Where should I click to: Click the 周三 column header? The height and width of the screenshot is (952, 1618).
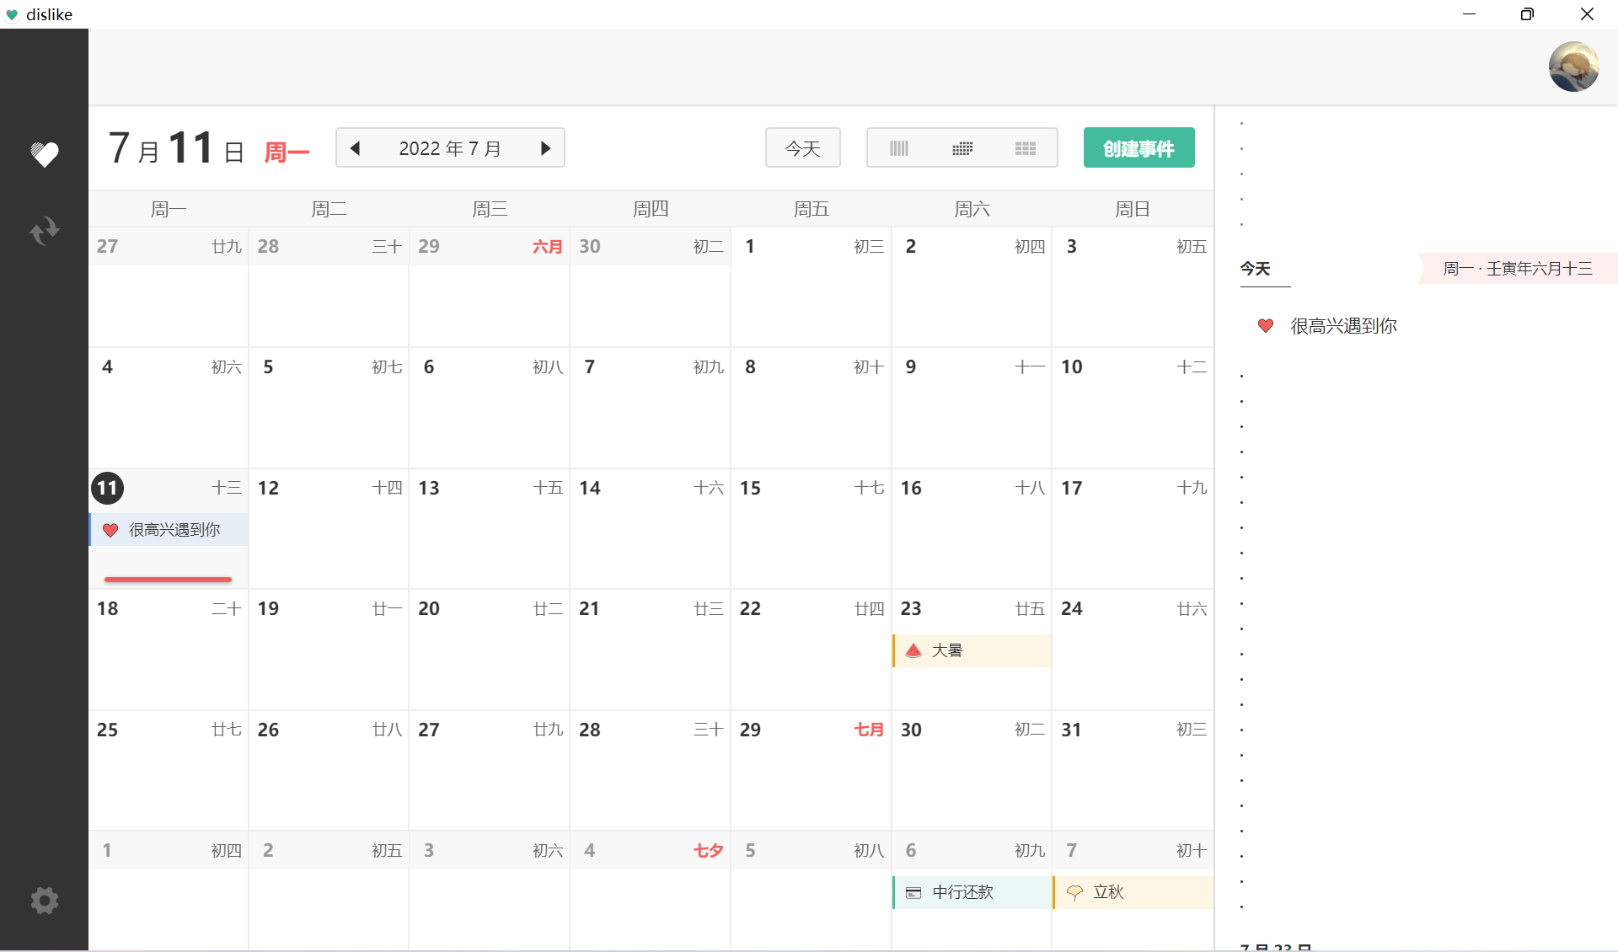(x=490, y=209)
